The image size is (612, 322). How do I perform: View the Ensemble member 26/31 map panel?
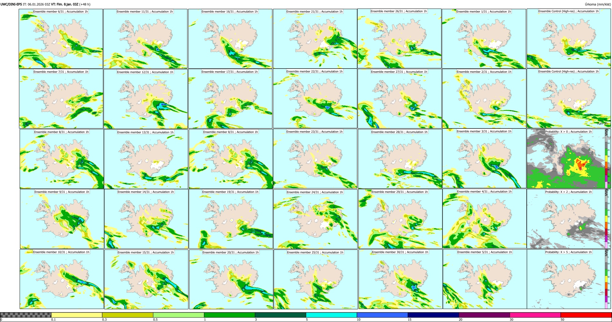pyautogui.click(x=399, y=38)
